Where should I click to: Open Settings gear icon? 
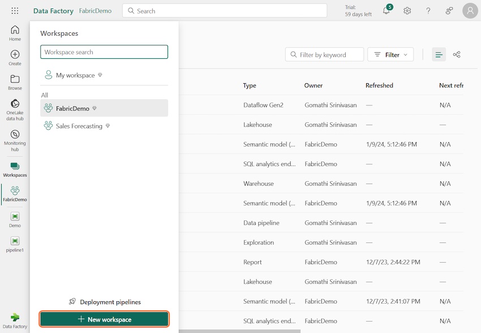coord(407,11)
